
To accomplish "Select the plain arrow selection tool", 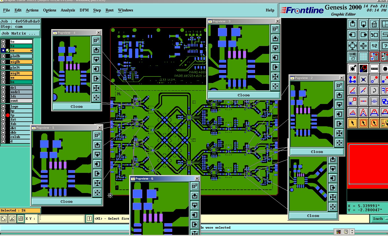I will point(353,123).
